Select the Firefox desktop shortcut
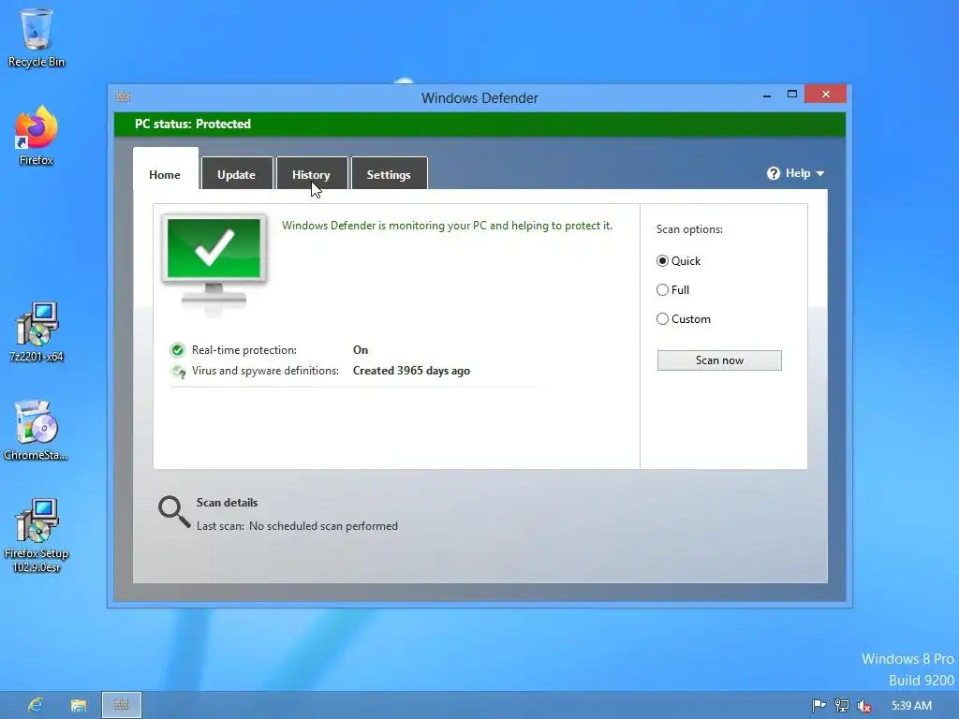Viewport: 959px width, 719px height. (37, 135)
